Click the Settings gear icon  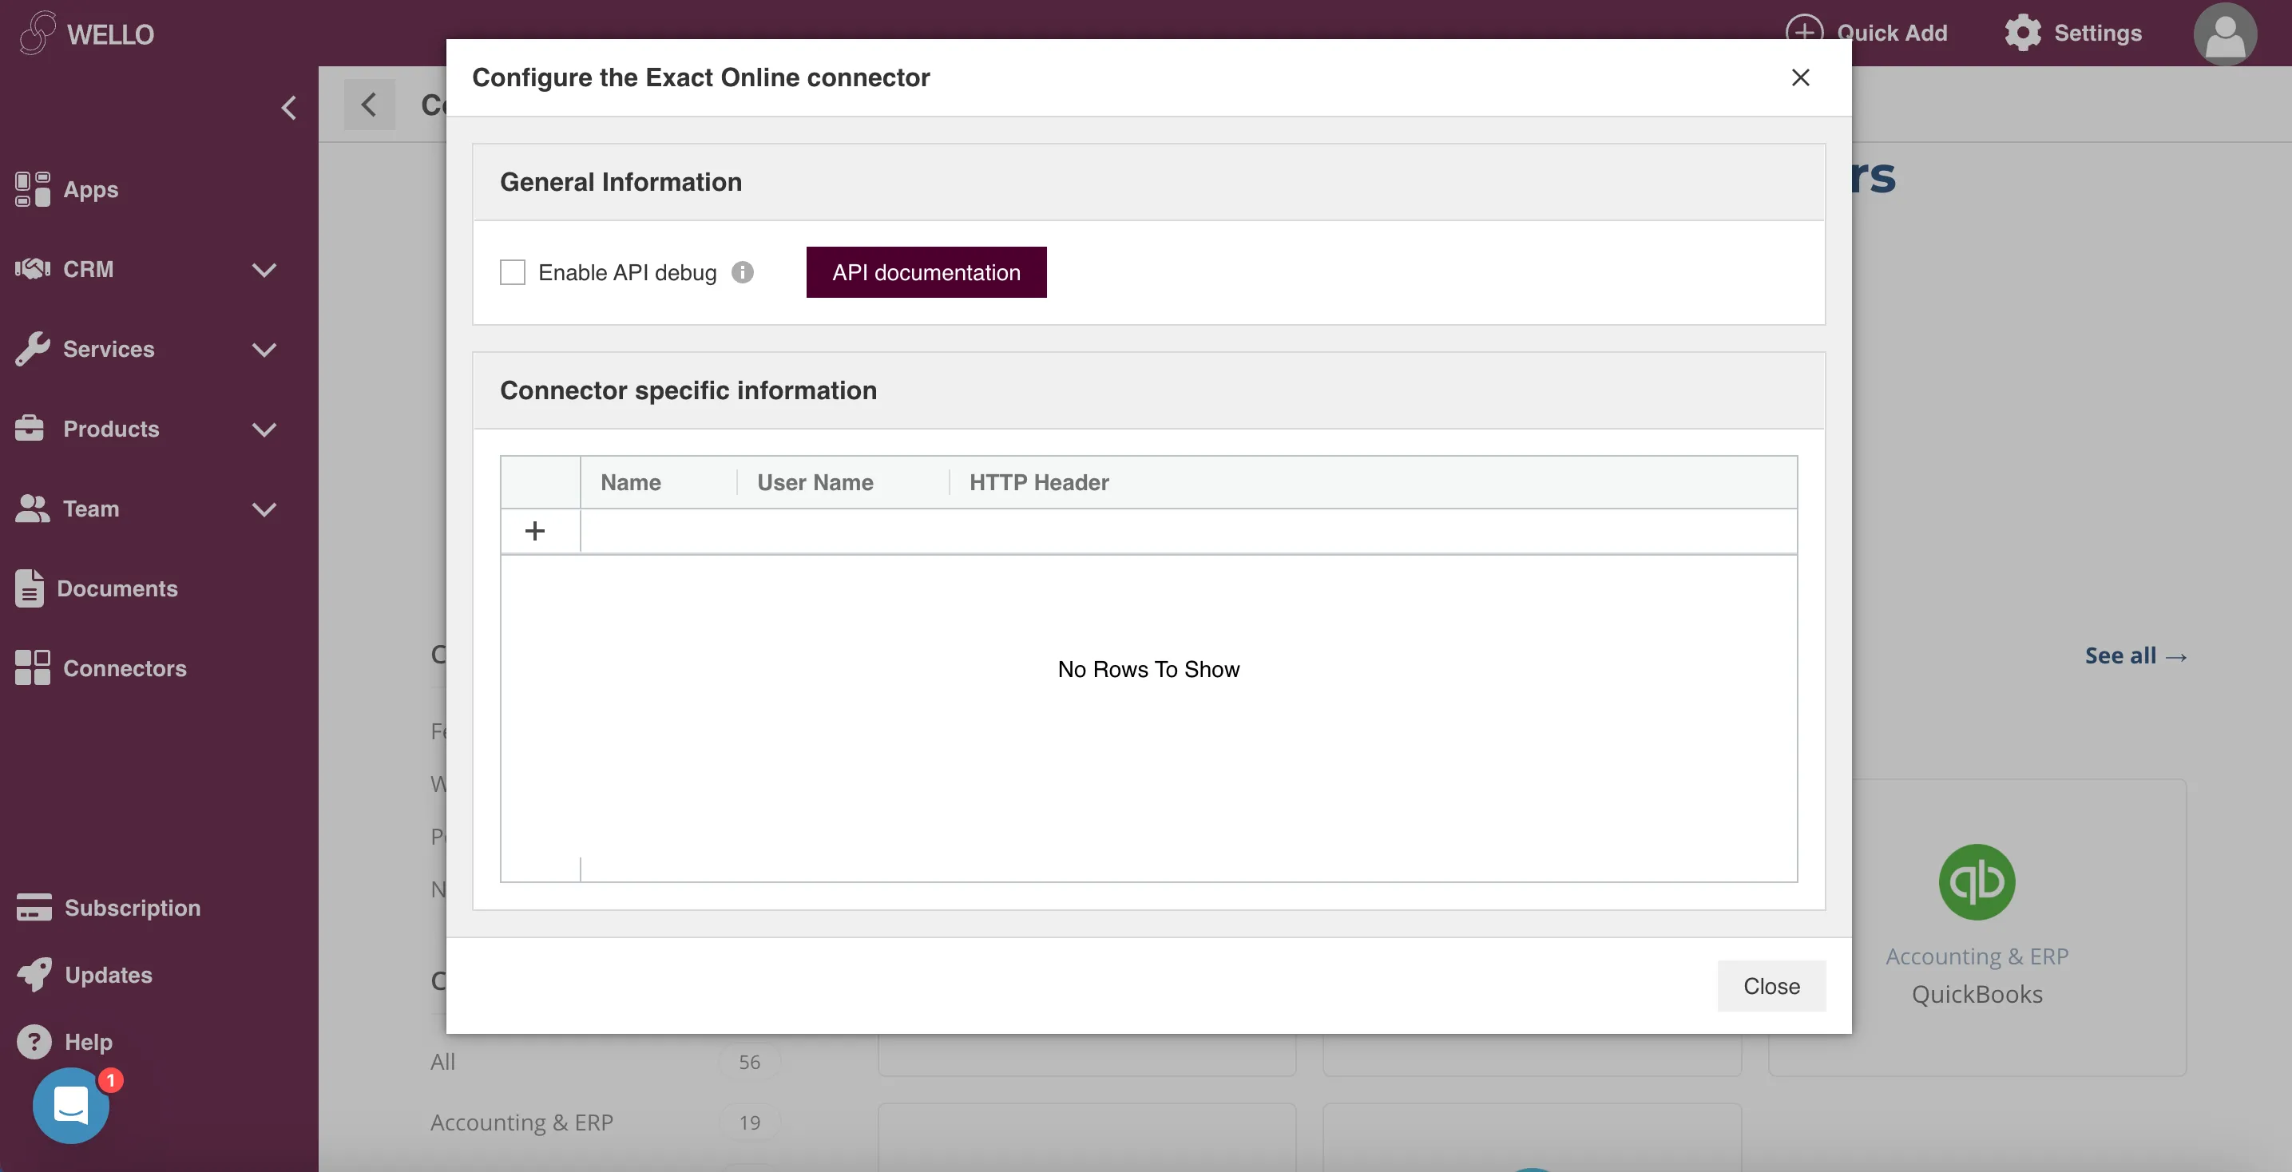click(x=2022, y=32)
